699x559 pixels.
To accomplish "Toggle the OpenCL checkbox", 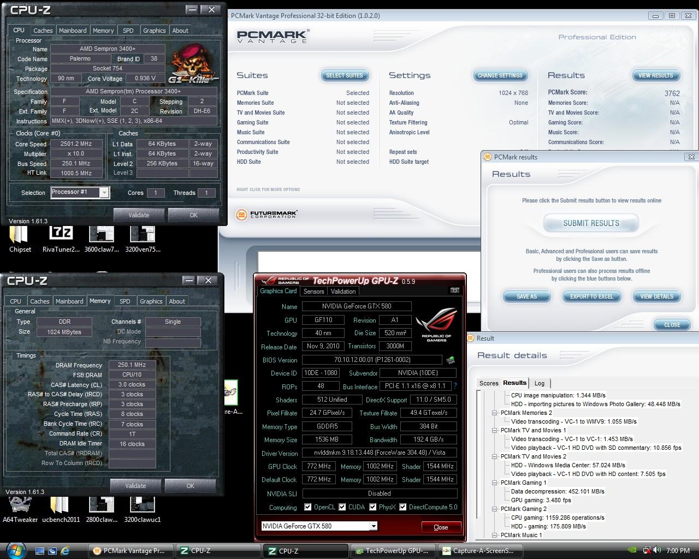I will pos(308,507).
